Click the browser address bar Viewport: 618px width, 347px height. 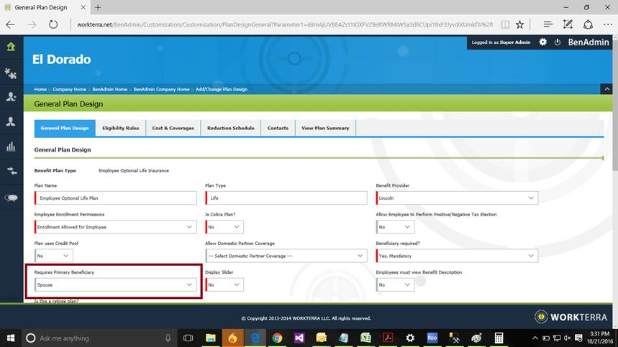coord(285,24)
